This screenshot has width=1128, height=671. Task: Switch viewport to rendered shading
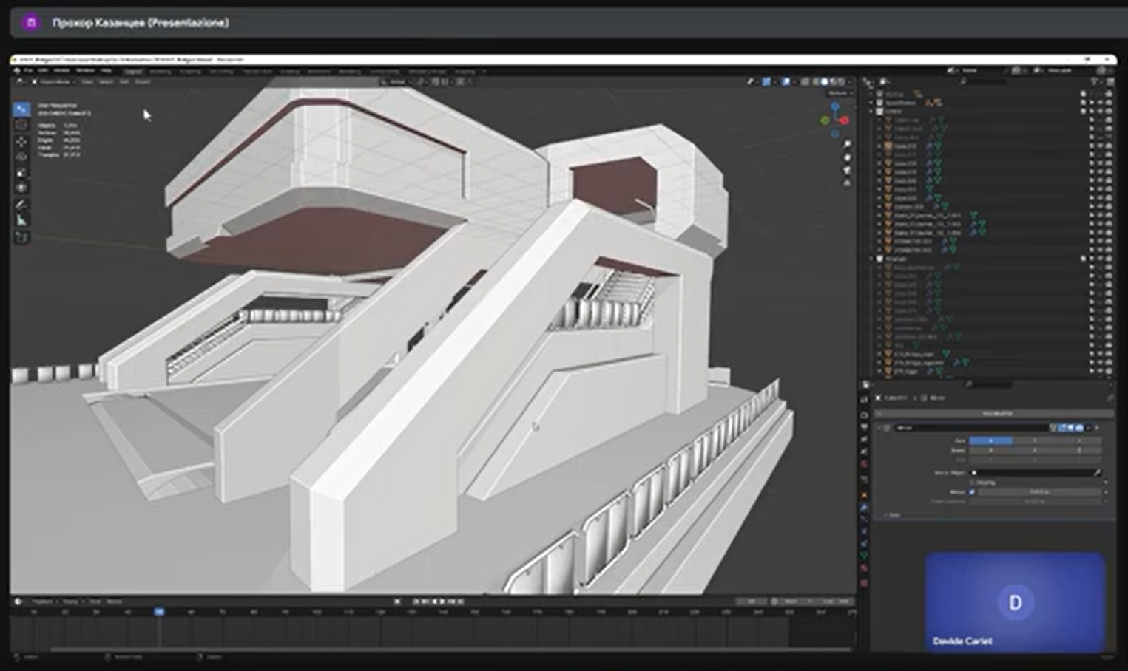[842, 81]
